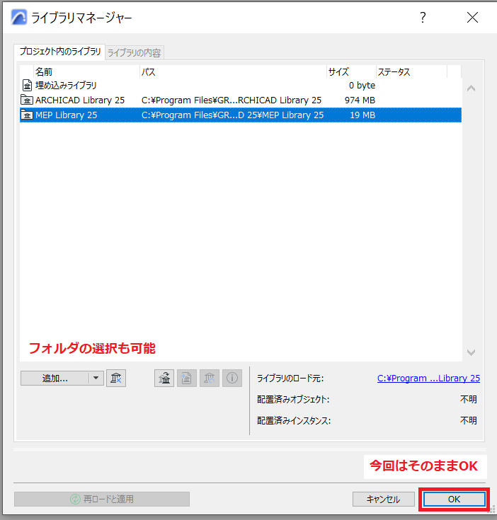Click the OK button
497x520 pixels.
[454, 499]
